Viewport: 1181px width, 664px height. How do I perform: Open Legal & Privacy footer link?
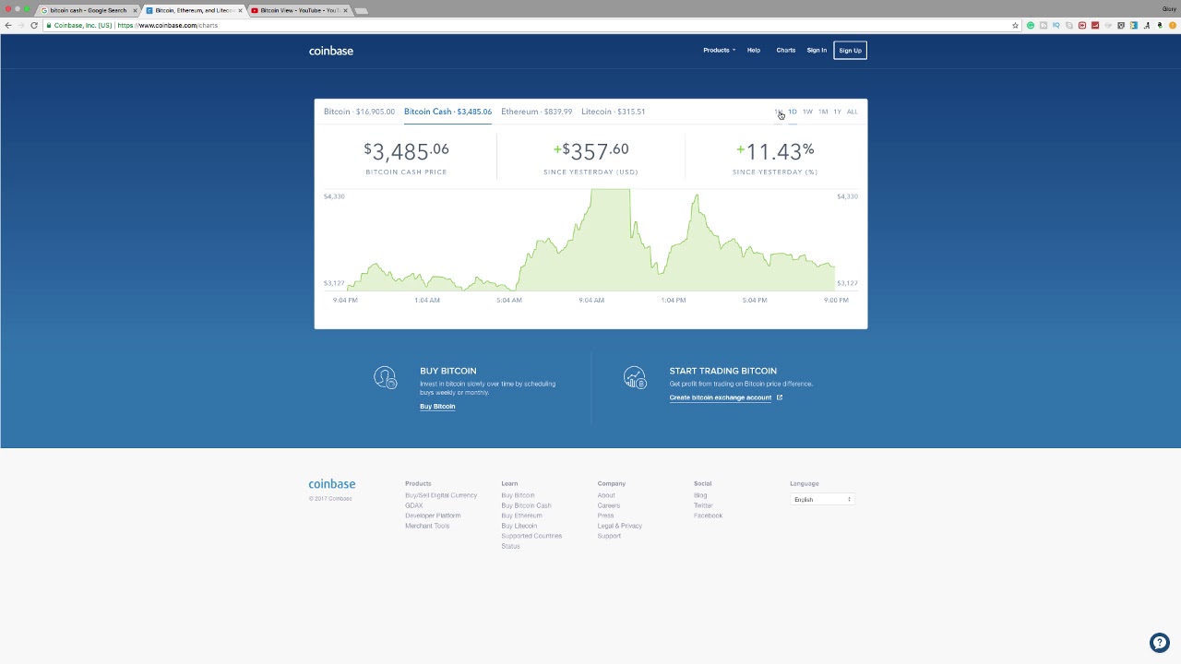click(619, 526)
